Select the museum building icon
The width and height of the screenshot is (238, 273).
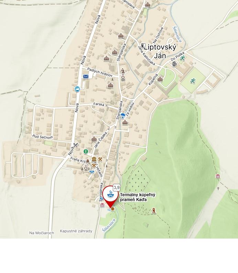click(x=94, y=159)
